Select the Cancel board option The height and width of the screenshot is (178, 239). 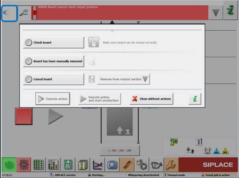[54, 79]
